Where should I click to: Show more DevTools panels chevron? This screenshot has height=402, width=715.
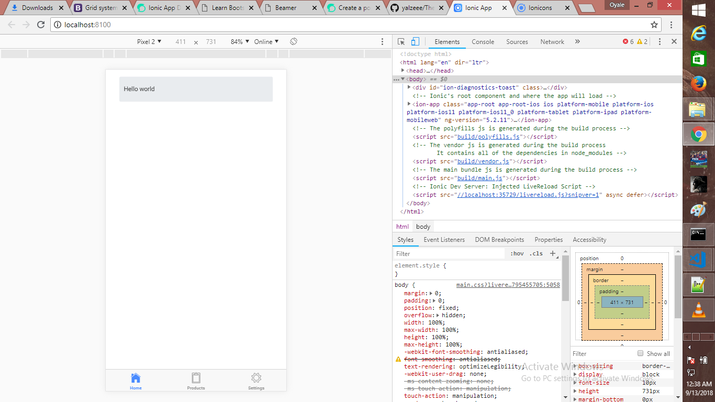[577, 42]
